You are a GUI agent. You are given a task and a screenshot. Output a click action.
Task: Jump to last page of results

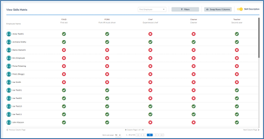click(x=162, y=135)
